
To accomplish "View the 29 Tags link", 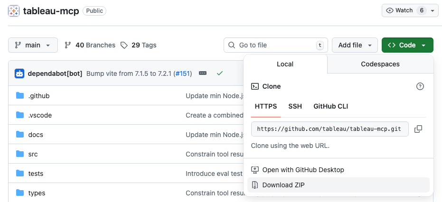I will pyautogui.click(x=138, y=45).
